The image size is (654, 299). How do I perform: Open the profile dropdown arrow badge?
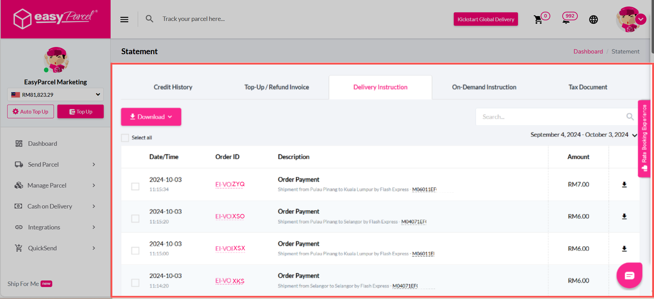[x=641, y=20]
